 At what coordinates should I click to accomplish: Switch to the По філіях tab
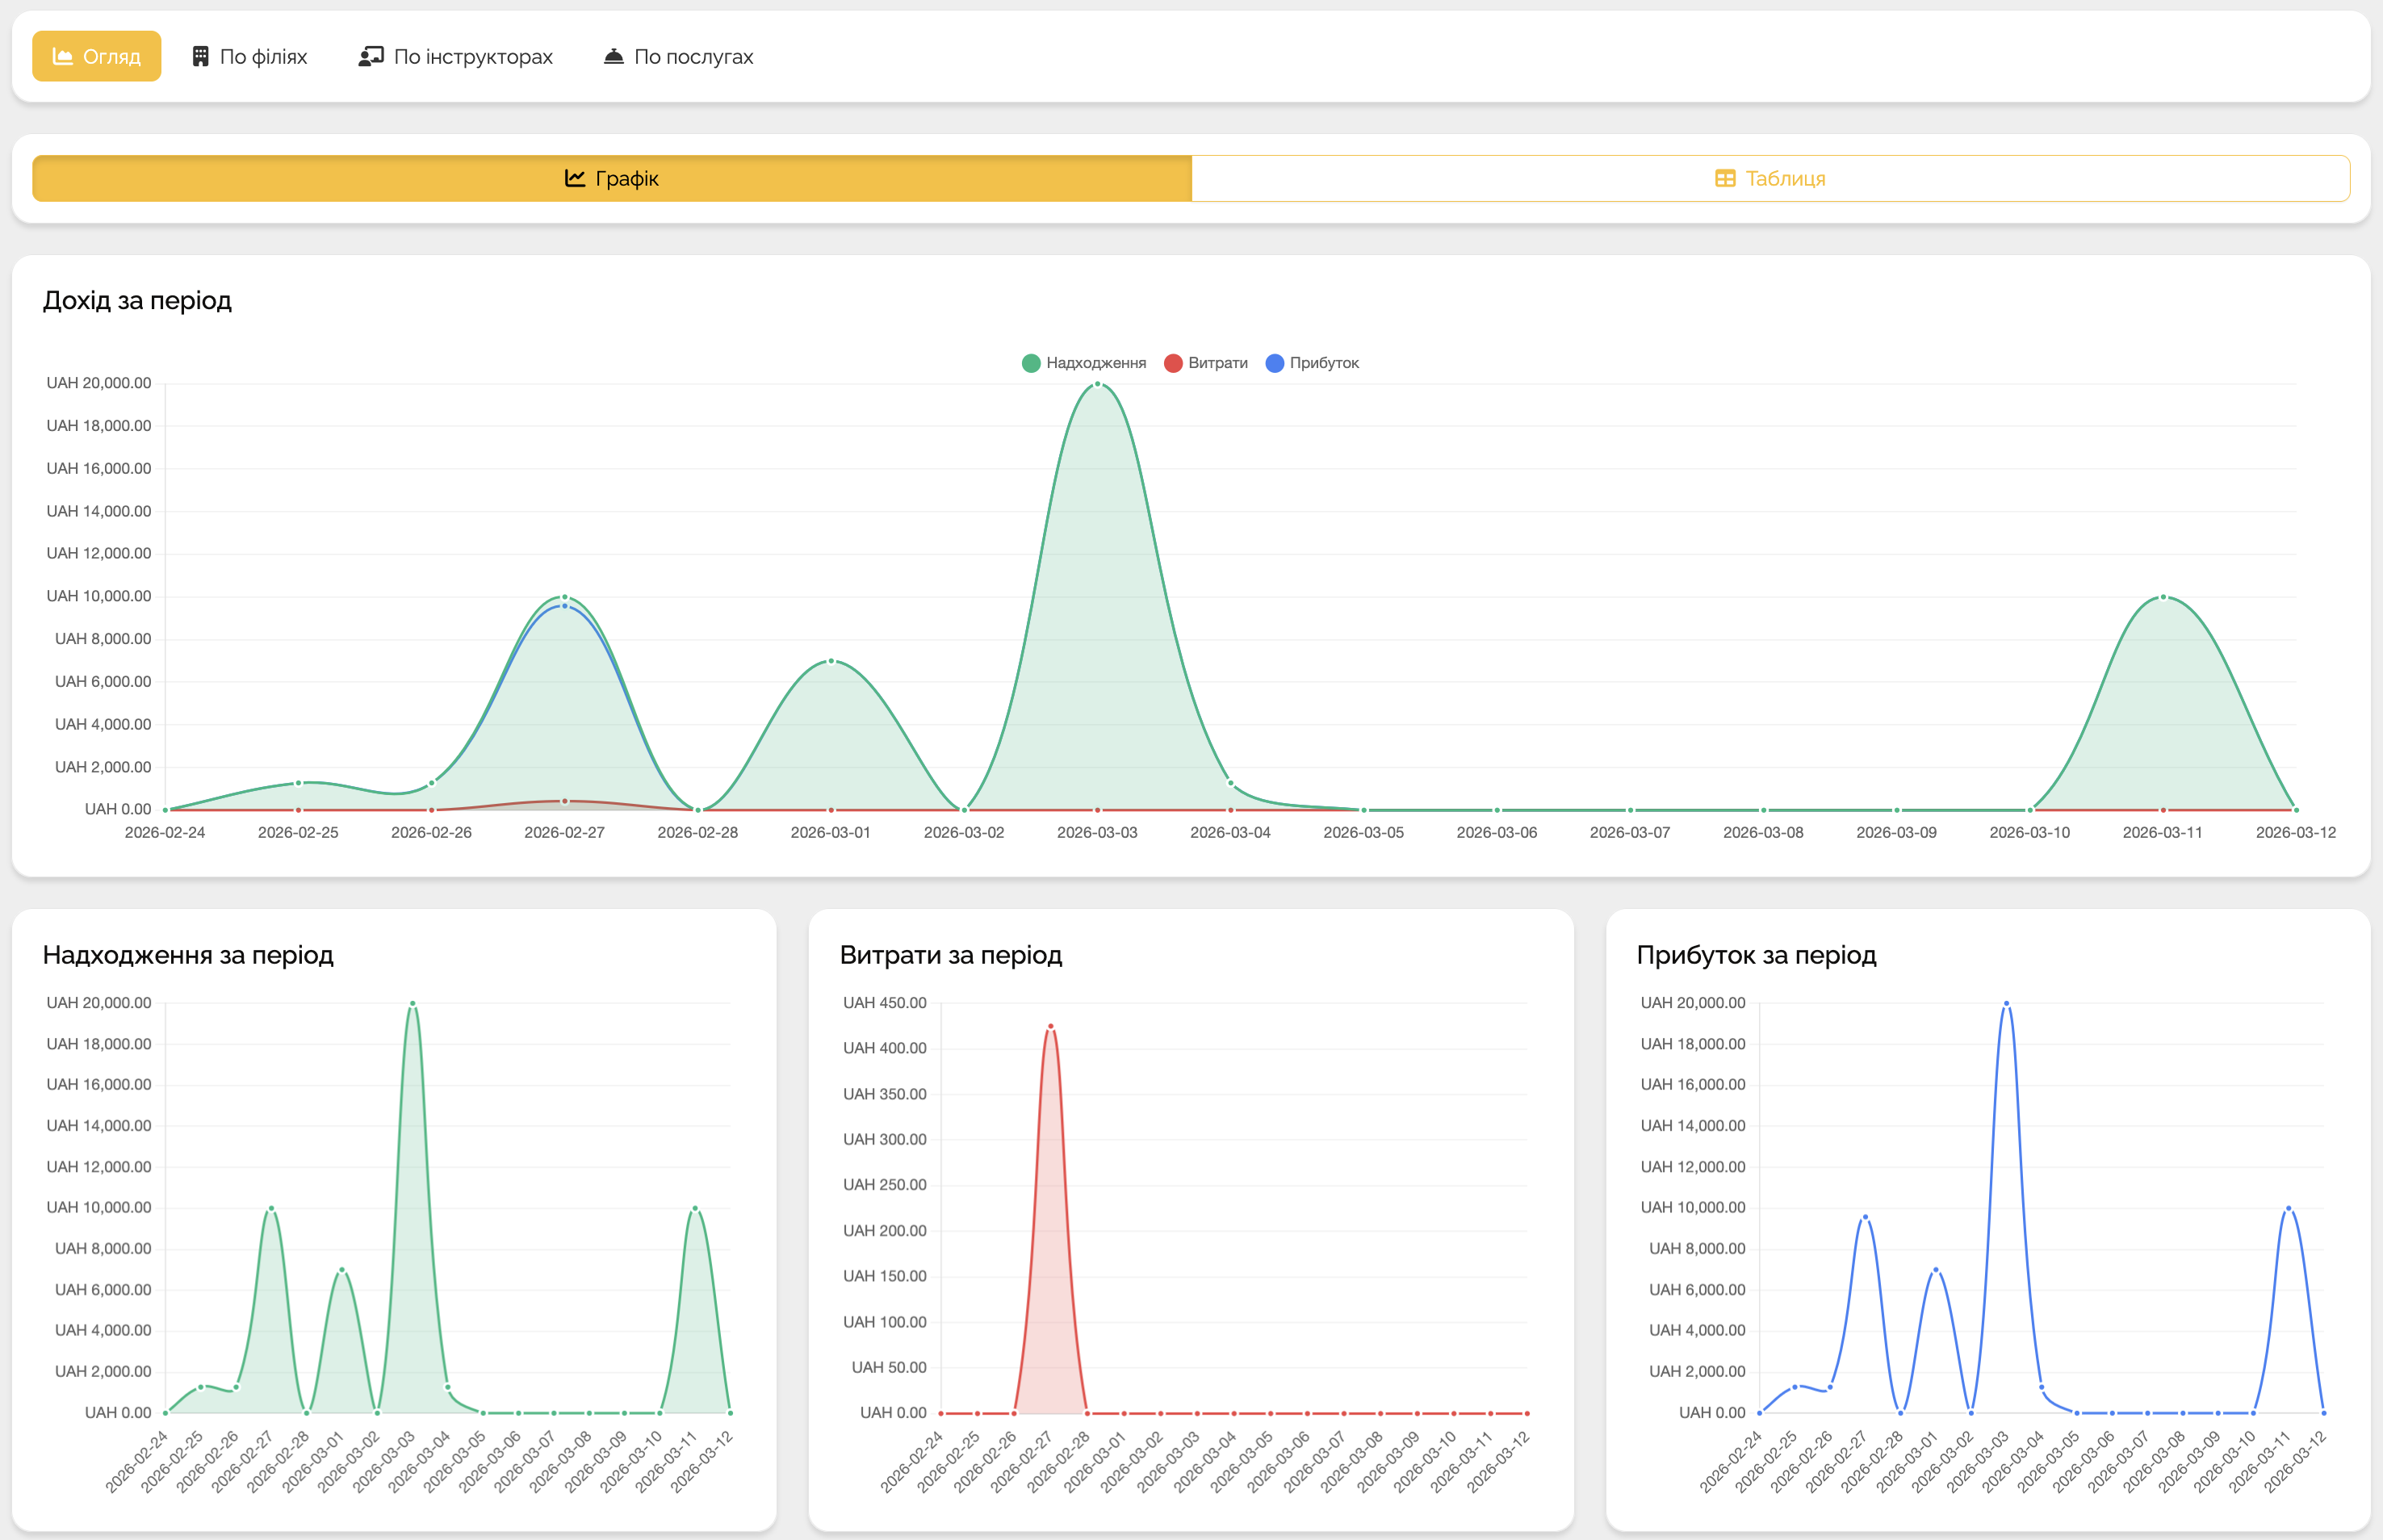pyautogui.click(x=263, y=57)
